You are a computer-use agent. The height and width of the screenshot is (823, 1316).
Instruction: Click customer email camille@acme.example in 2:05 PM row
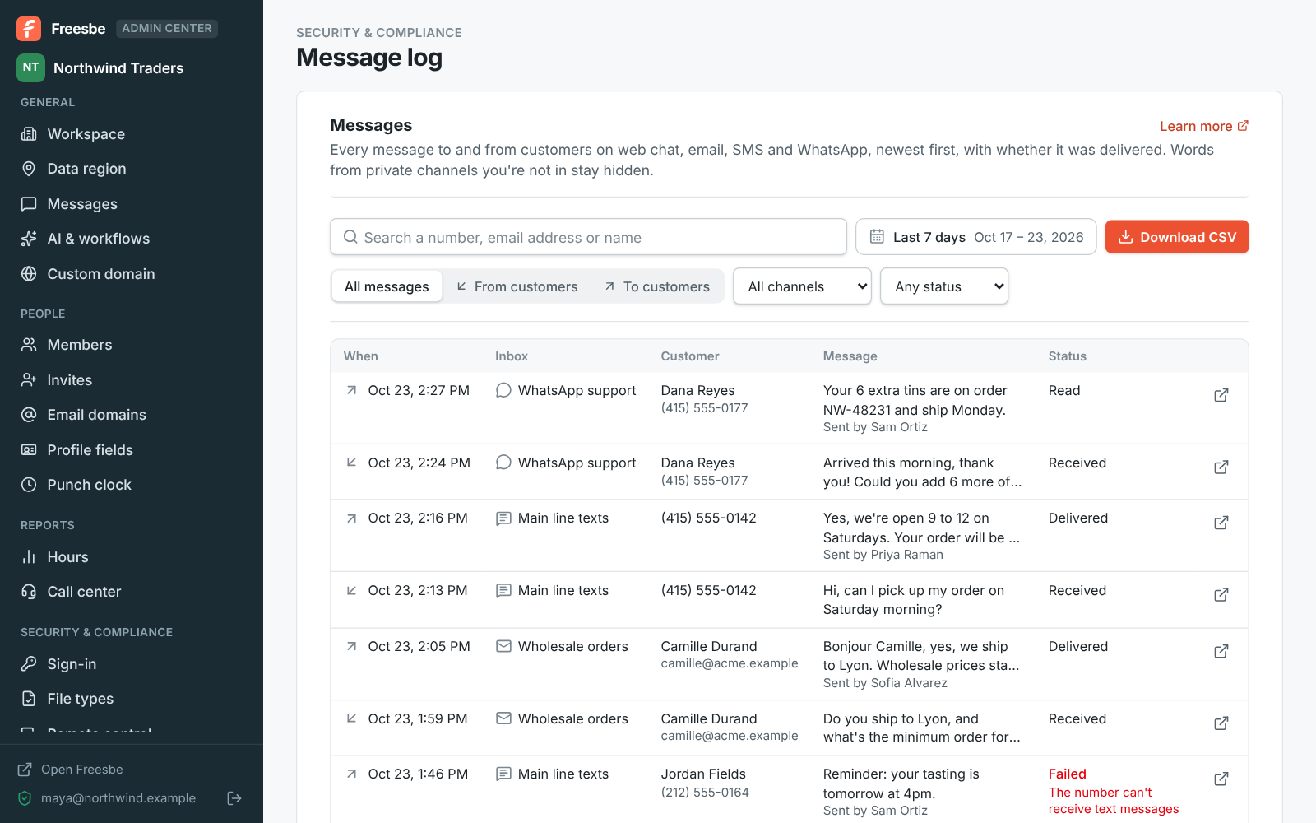point(730,663)
